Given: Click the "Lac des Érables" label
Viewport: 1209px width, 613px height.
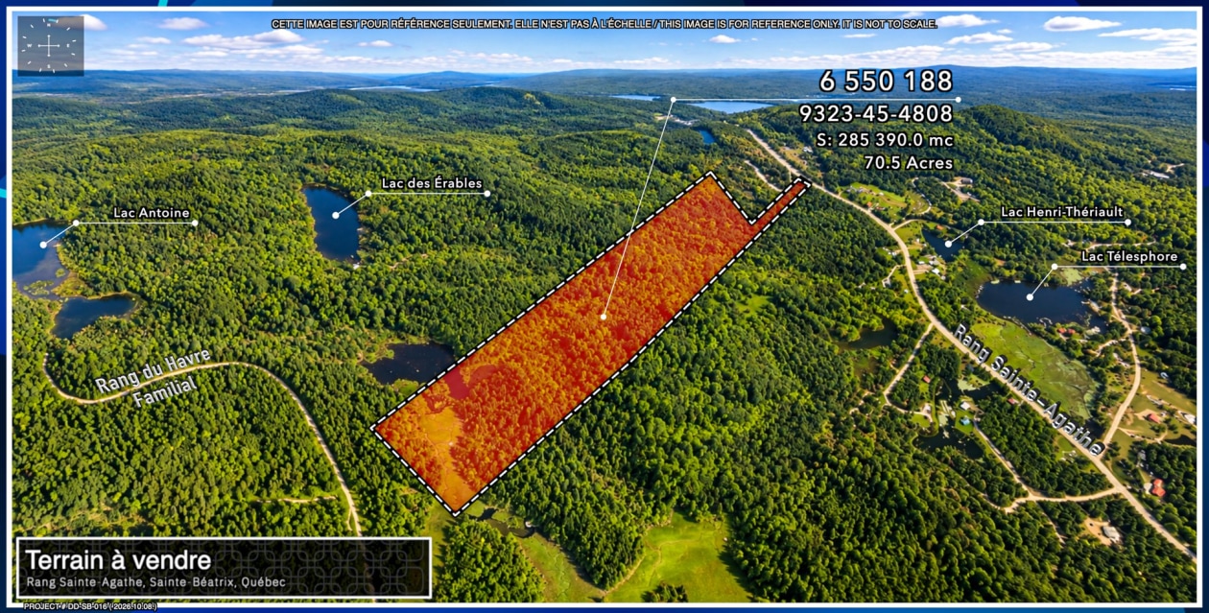Looking at the screenshot, I should (x=432, y=183).
